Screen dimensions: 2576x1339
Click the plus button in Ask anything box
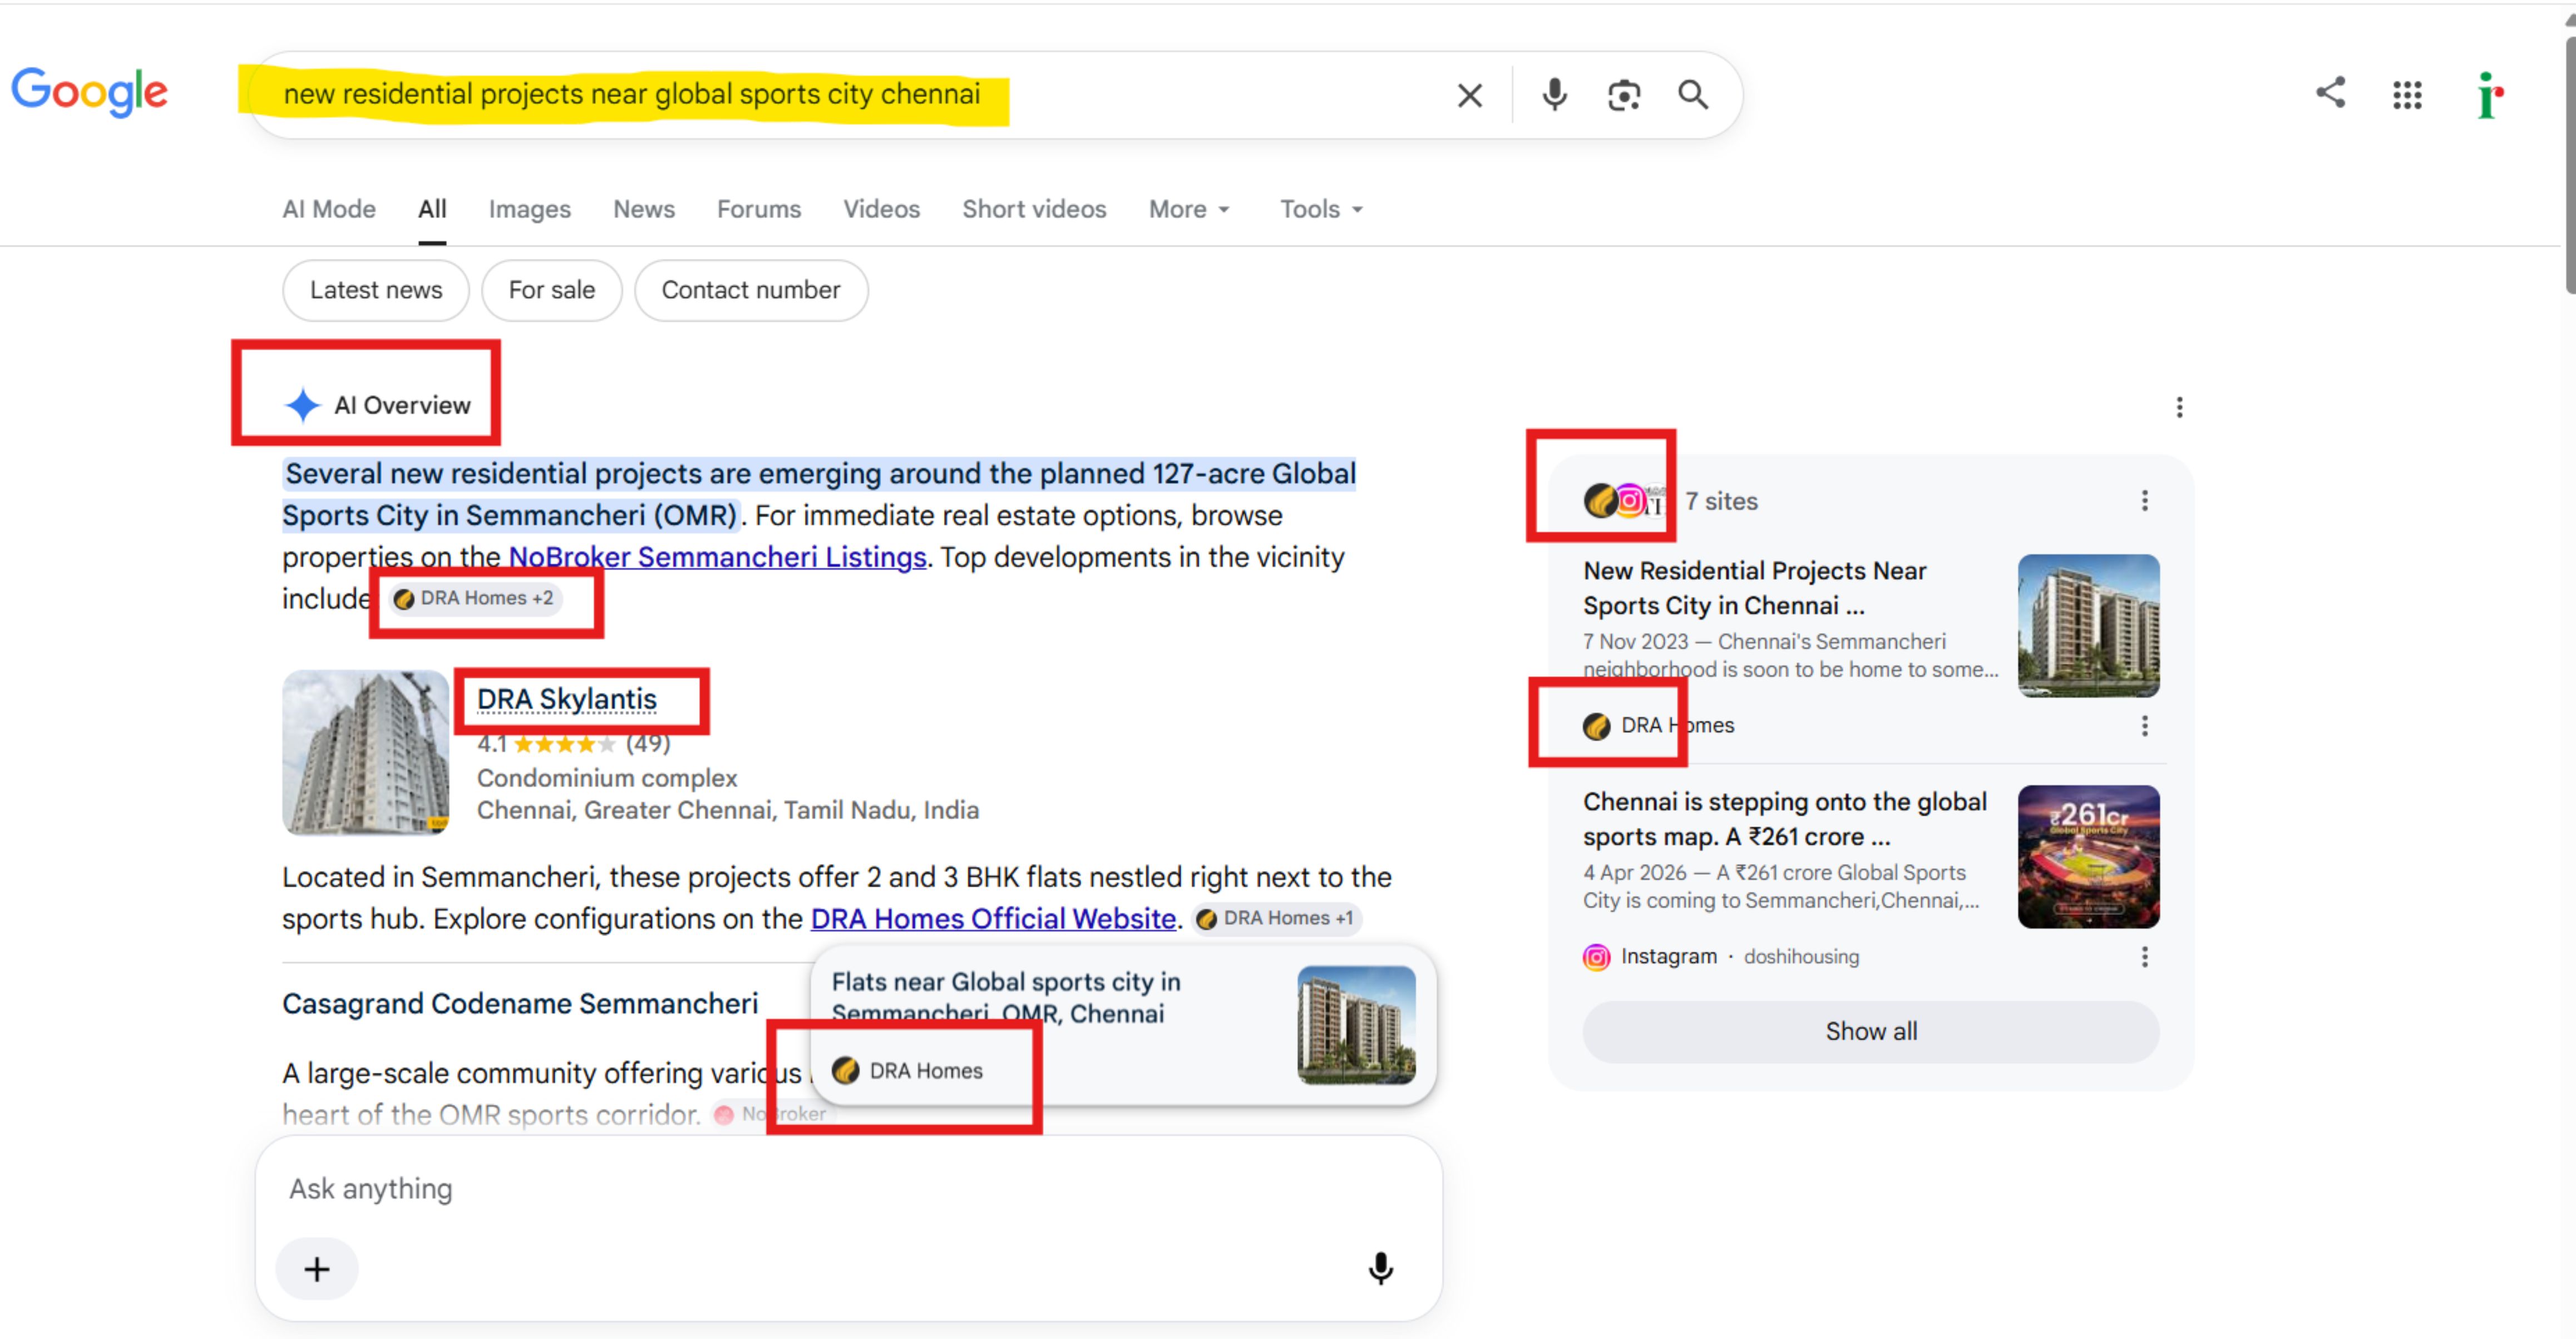click(317, 1269)
